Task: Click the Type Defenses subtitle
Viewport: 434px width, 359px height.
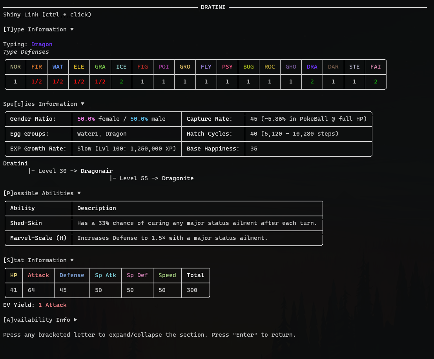Action: click(x=26, y=52)
